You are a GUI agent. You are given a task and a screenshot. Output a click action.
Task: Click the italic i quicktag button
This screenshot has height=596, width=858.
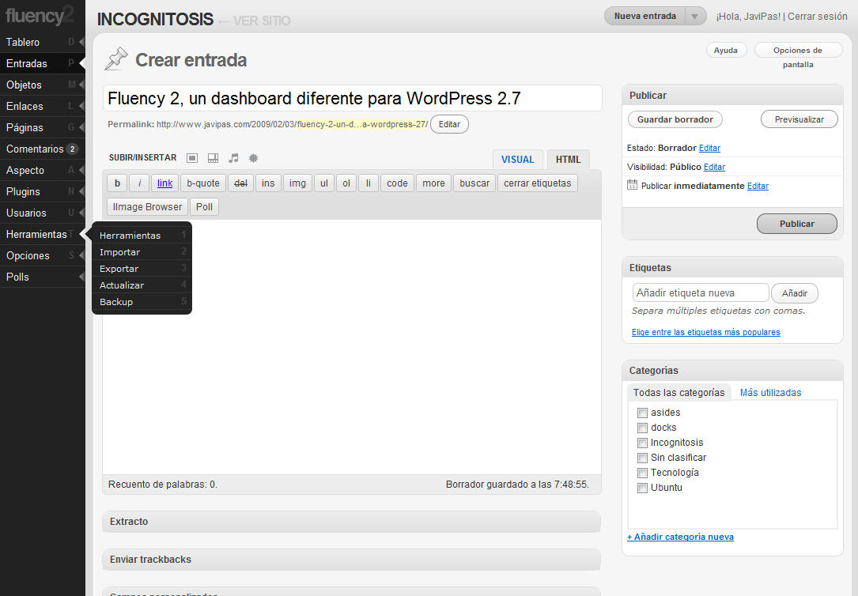point(139,183)
